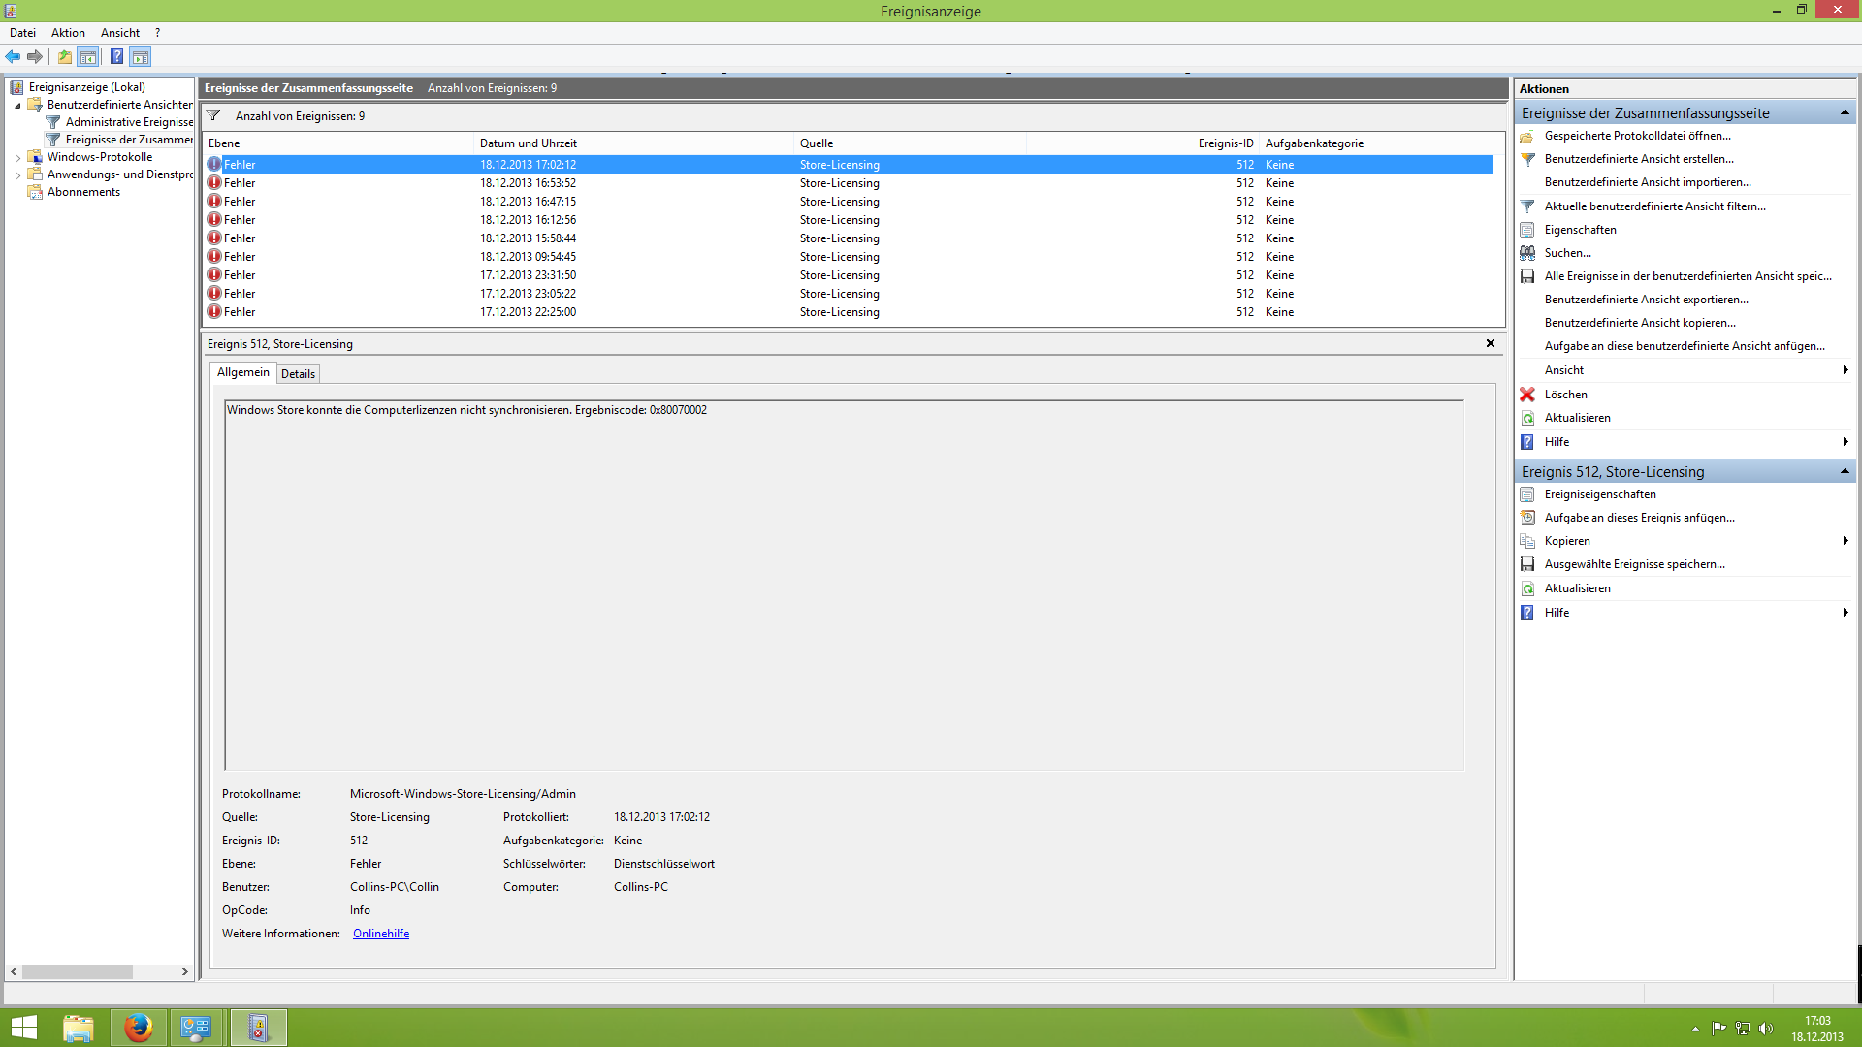Collapse the Ereignis 512, Store-Licensing actions section
Viewport: 1862px width, 1047px height.
pyautogui.click(x=1844, y=472)
